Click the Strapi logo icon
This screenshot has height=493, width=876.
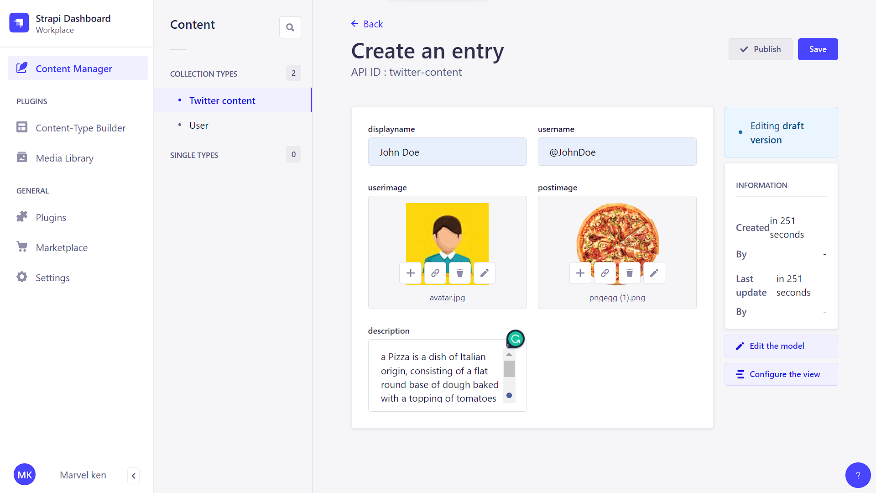(x=19, y=23)
